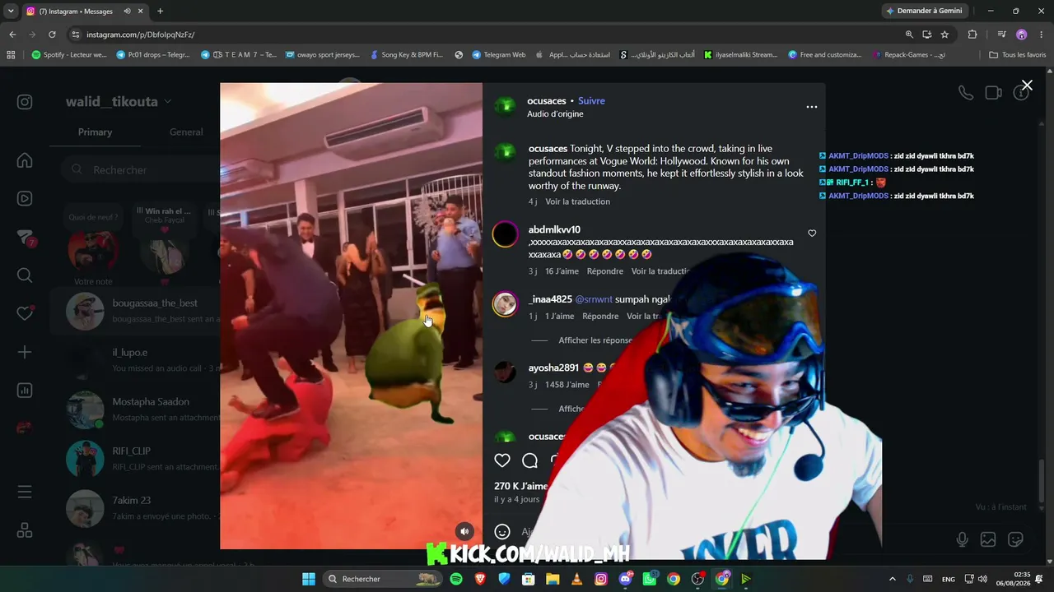Open the sticker picker in message bar

1016,539
